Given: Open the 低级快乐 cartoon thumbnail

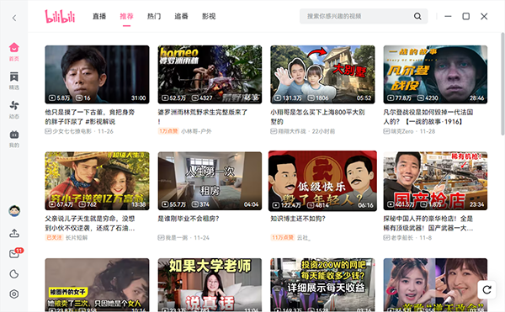Looking at the screenshot, I should coord(322,181).
